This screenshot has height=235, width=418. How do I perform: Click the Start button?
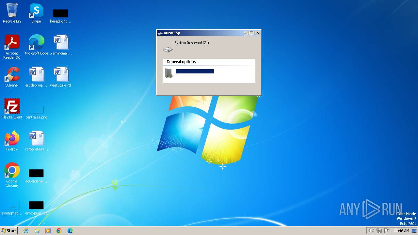(9, 230)
